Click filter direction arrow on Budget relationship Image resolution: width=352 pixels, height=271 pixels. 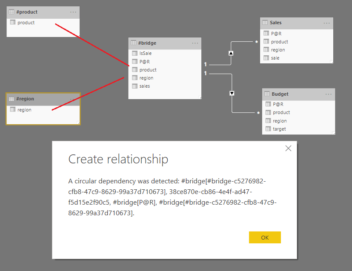[232, 93]
